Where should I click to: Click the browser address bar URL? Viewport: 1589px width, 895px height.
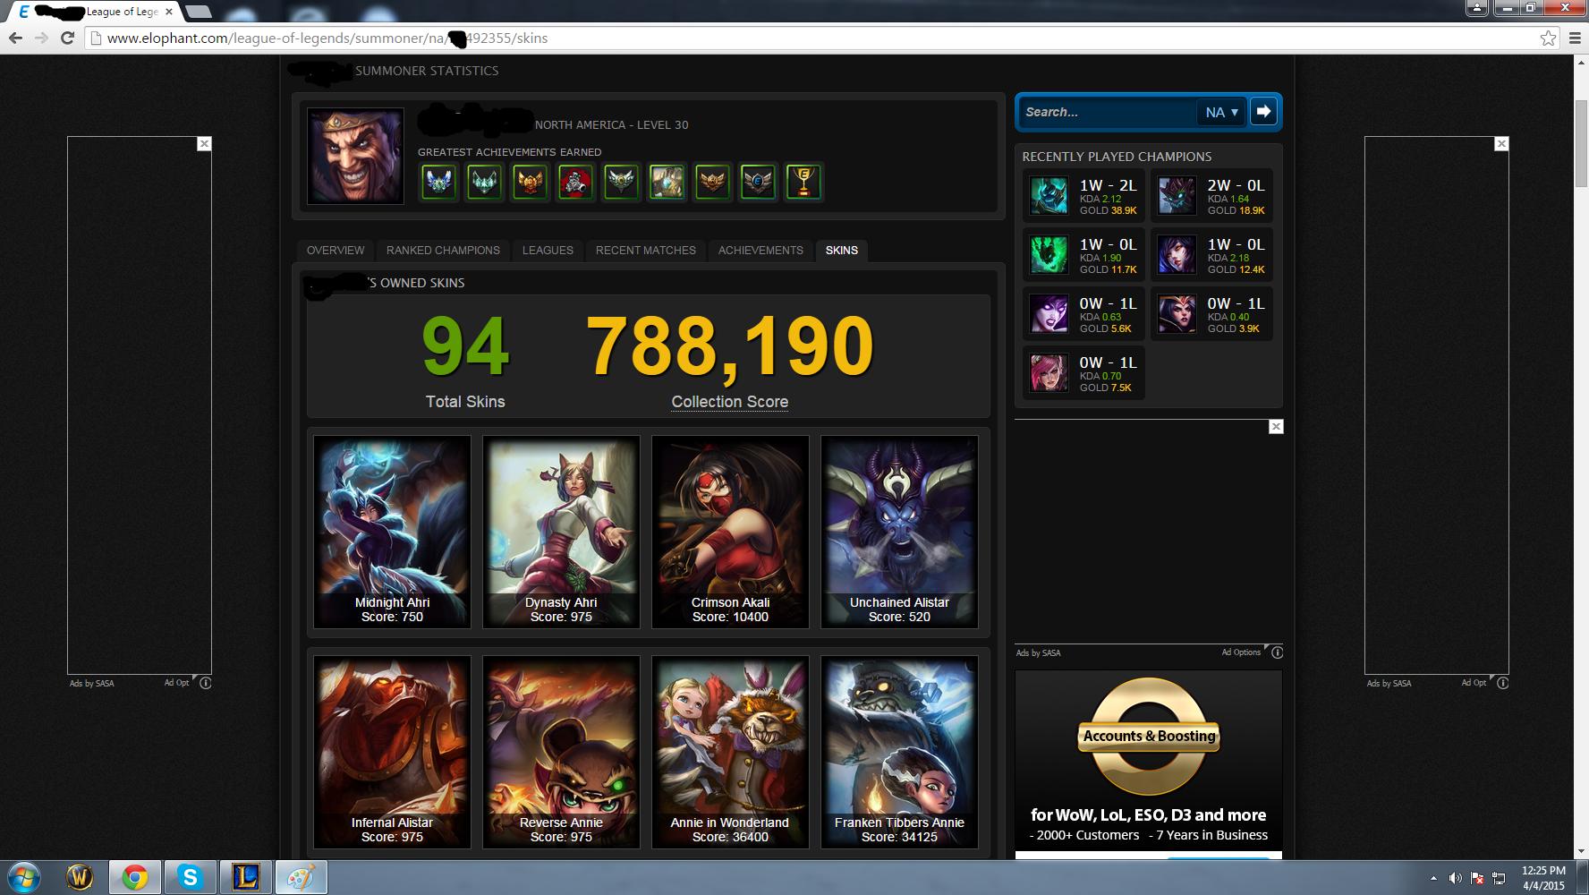(x=327, y=38)
